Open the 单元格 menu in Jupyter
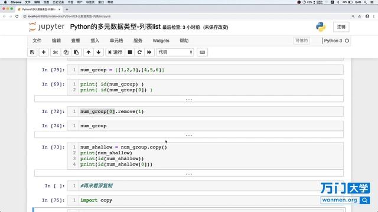 click(x=116, y=41)
